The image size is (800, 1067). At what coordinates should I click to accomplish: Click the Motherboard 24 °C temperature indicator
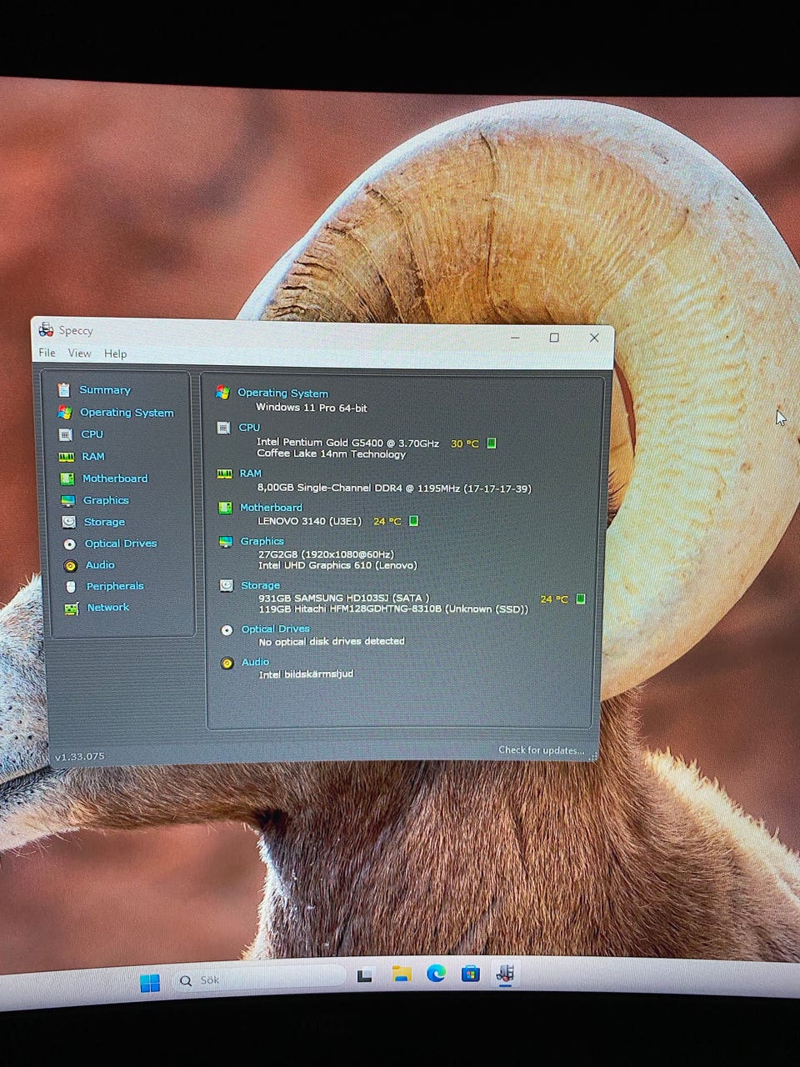click(396, 521)
